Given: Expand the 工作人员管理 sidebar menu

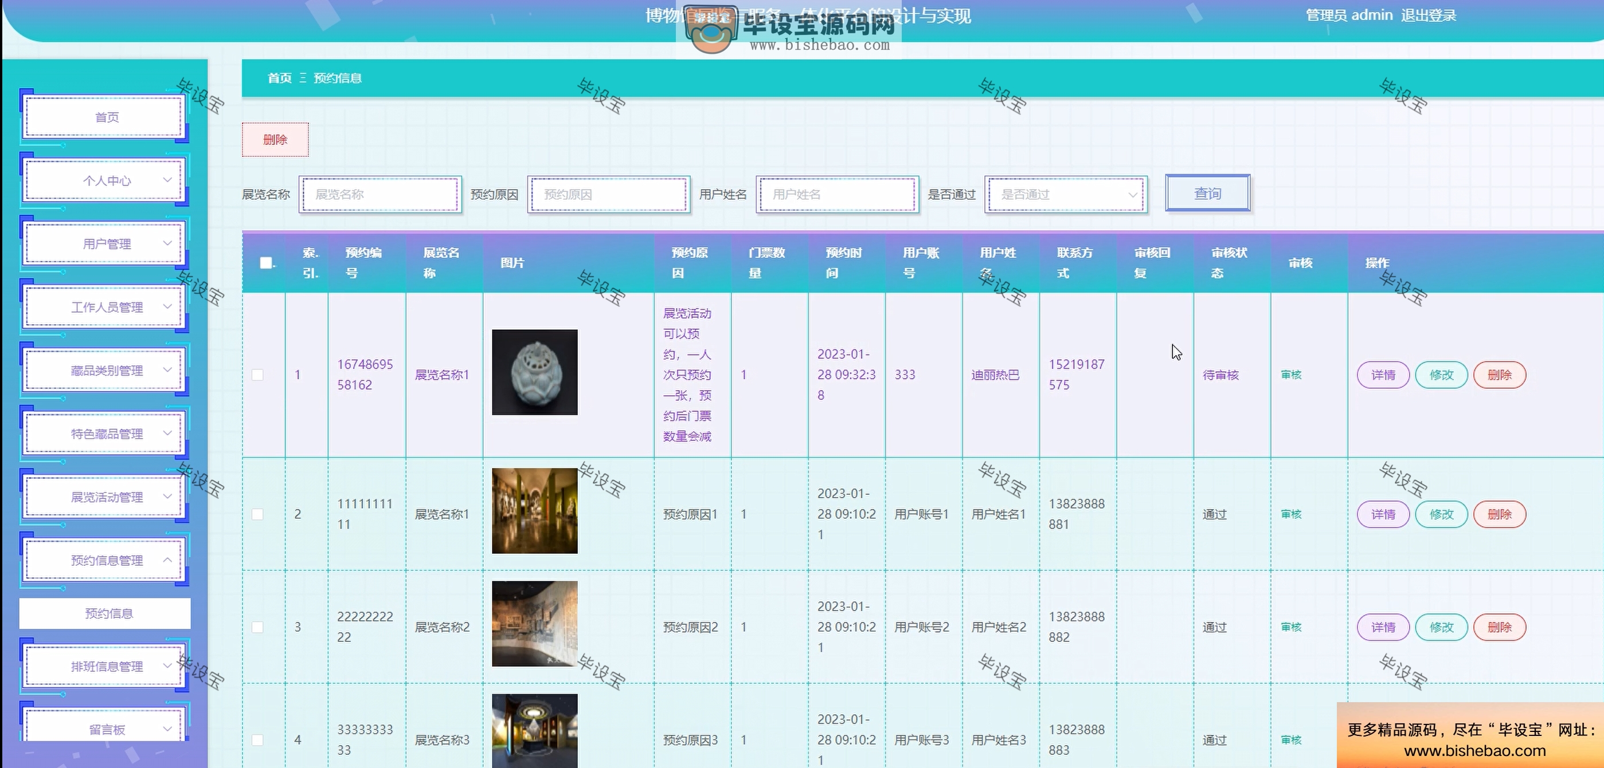Looking at the screenshot, I should [x=104, y=307].
